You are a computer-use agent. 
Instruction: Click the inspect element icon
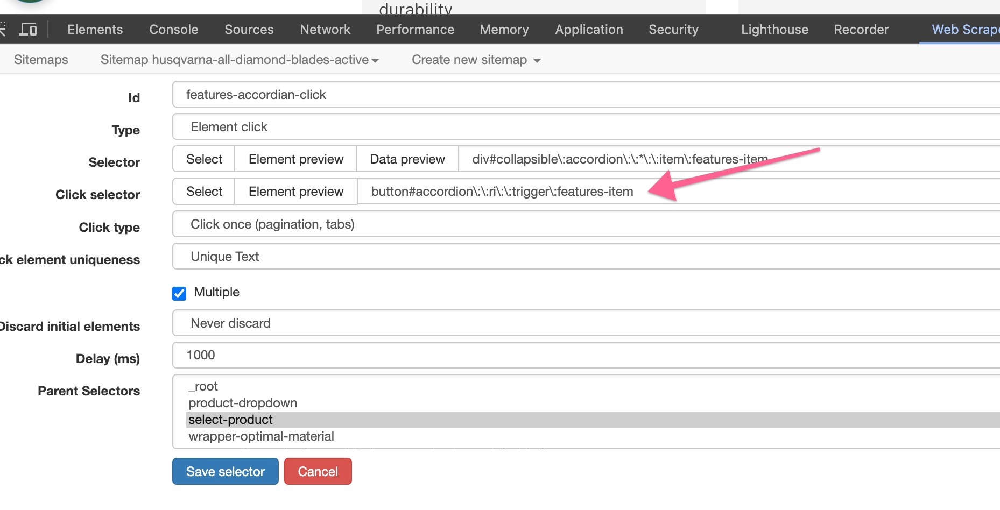[3, 29]
